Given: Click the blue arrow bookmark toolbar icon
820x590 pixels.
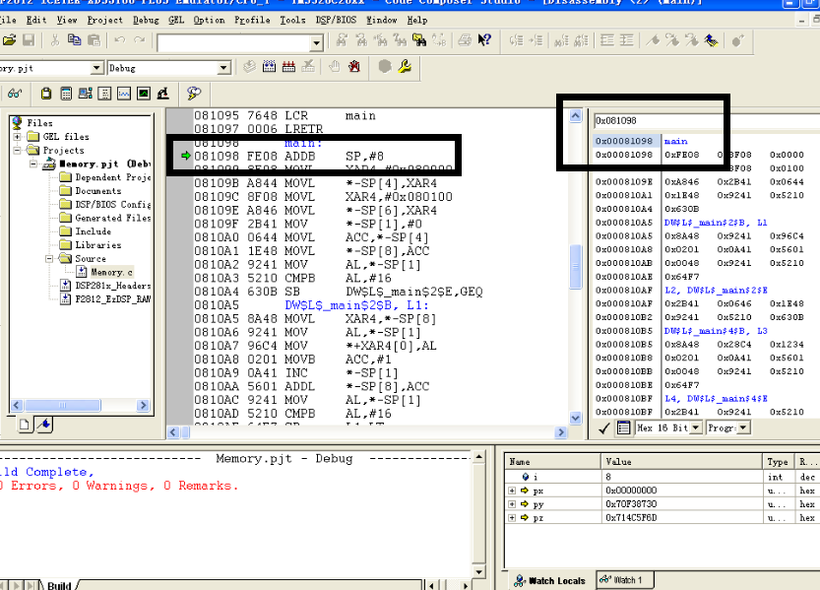Looking at the screenshot, I should [711, 40].
